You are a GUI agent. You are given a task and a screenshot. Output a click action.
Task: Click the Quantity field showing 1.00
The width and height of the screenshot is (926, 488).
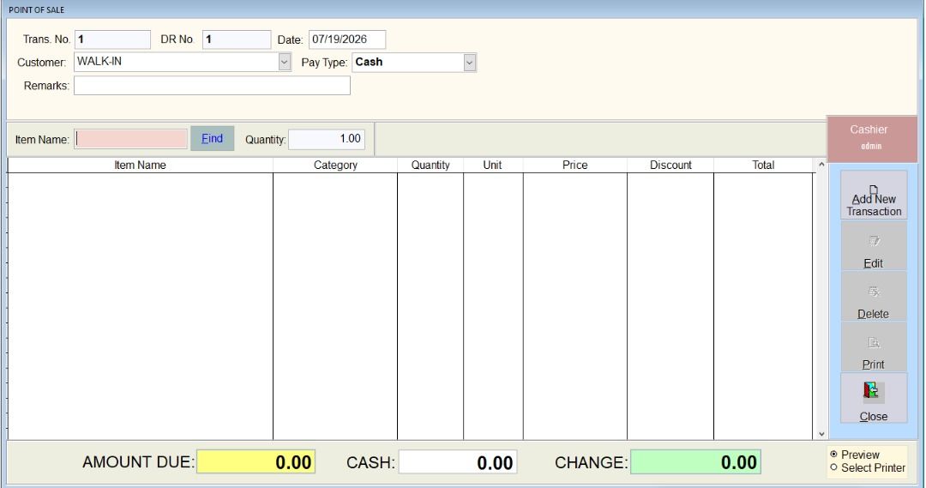click(327, 139)
